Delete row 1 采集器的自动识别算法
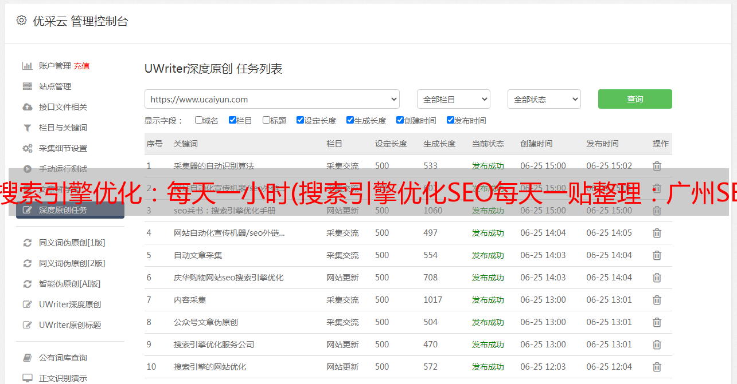The height and width of the screenshot is (384, 737). pos(657,166)
